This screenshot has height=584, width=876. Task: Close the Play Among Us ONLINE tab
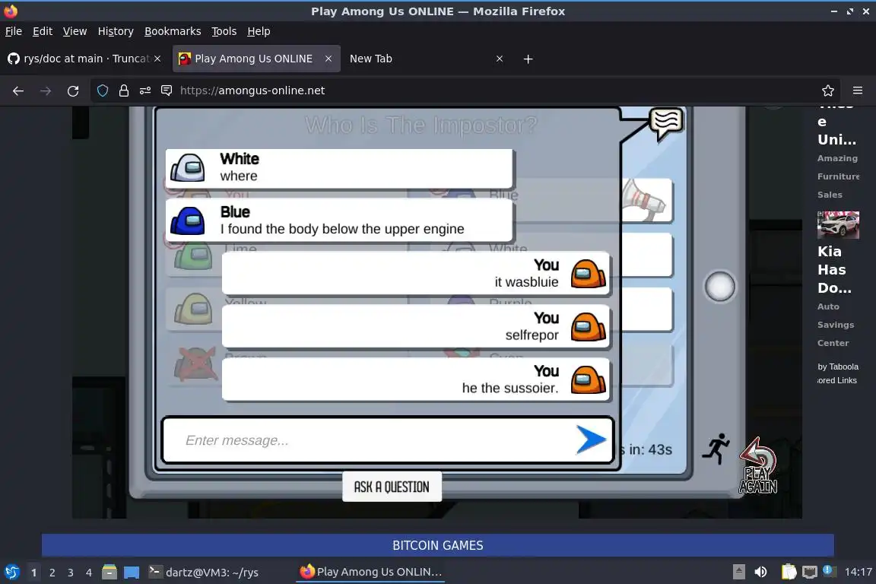pos(328,59)
